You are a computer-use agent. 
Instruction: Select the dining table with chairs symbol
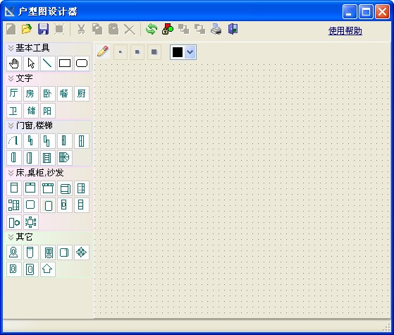click(x=31, y=222)
